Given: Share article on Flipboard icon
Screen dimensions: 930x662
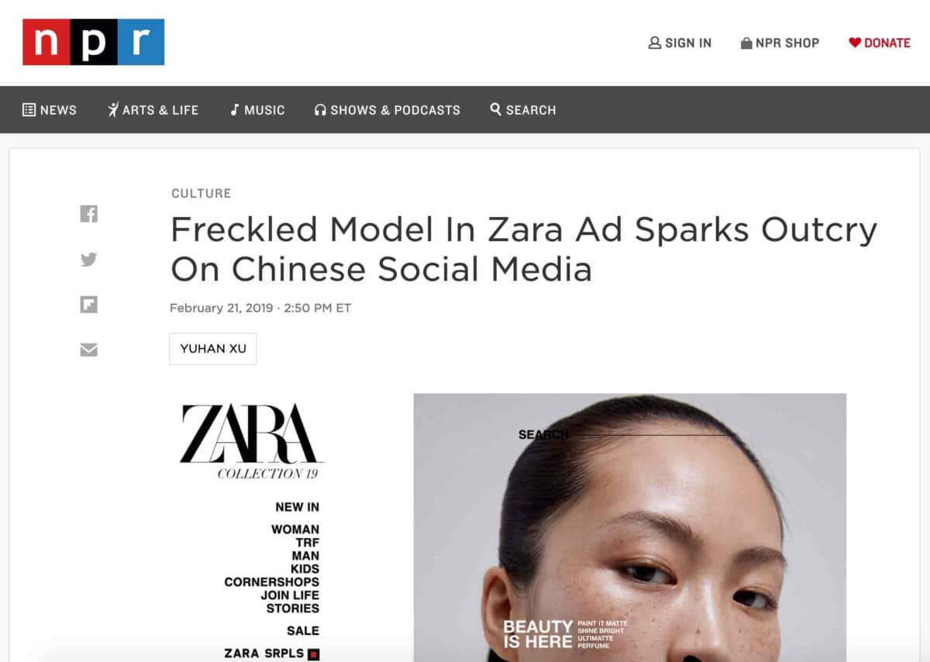Looking at the screenshot, I should click(89, 305).
